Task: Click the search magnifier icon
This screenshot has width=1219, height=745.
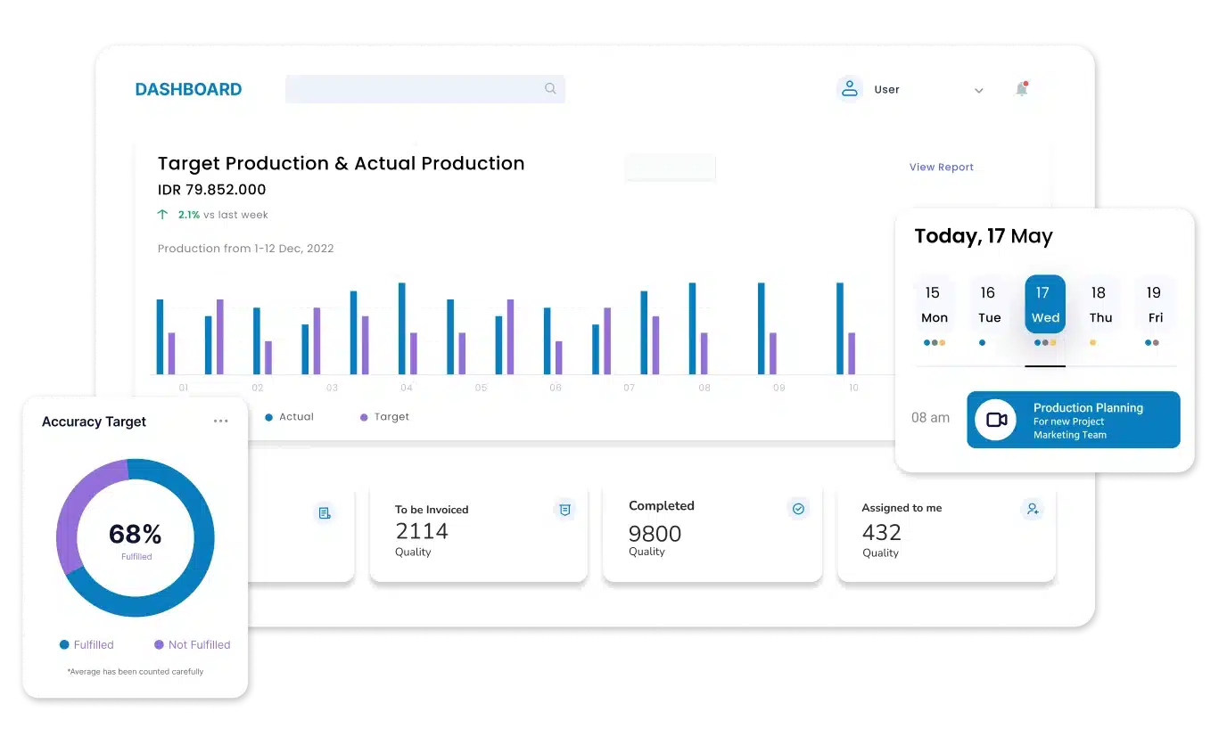Action: click(x=550, y=88)
